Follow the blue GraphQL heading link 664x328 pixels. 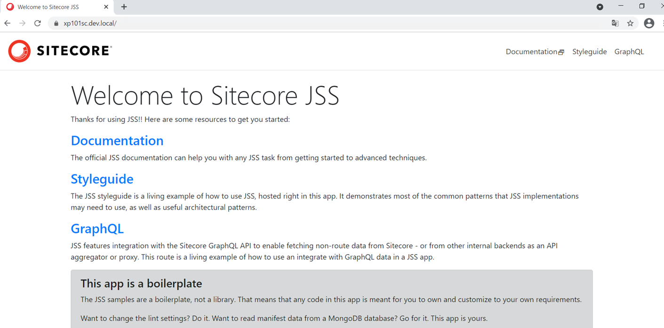[x=97, y=229]
